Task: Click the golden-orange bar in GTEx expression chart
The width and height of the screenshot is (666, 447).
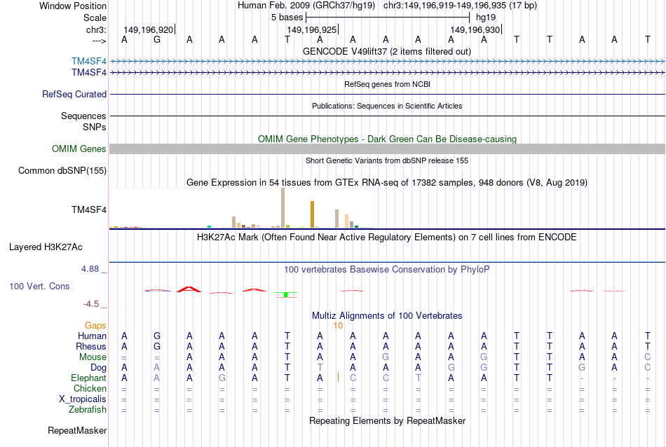Action: (312, 214)
